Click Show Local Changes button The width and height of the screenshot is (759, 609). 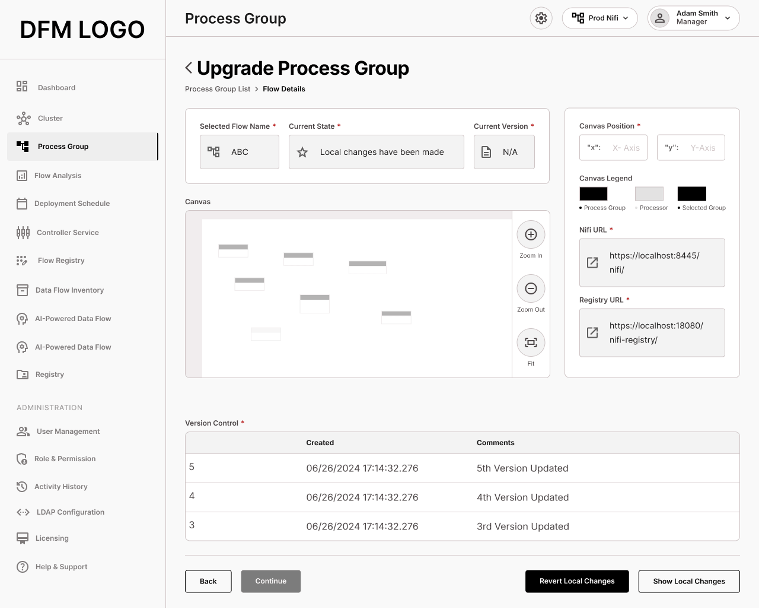click(689, 582)
